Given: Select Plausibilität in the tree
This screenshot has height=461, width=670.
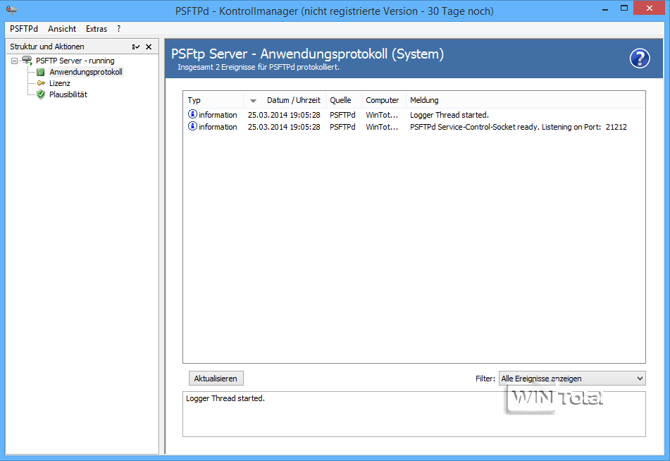Looking at the screenshot, I should tap(68, 94).
